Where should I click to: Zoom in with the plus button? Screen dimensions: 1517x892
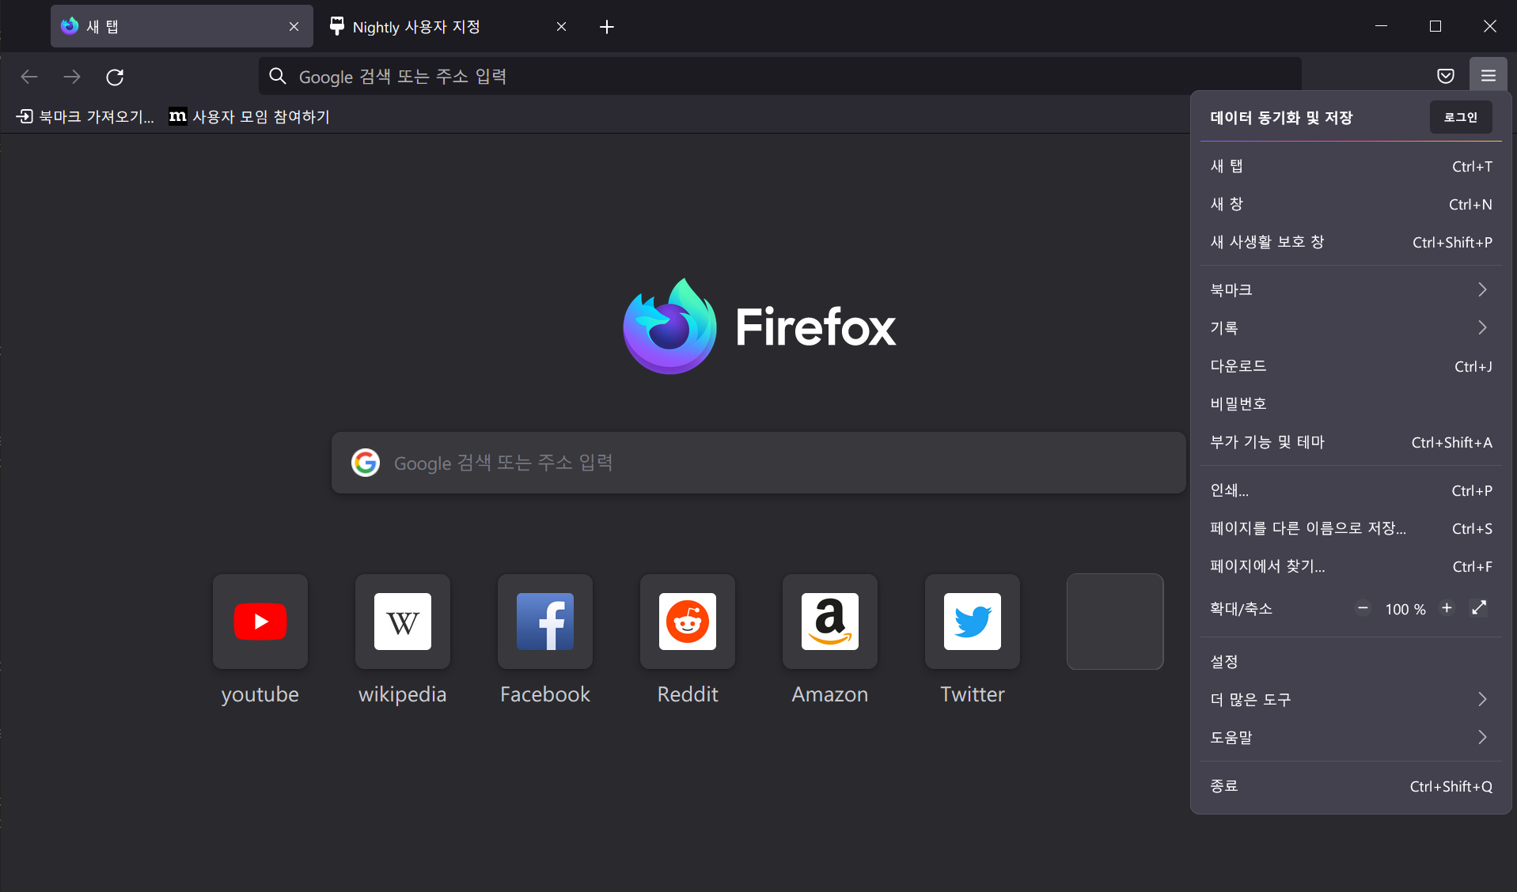click(1447, 608)
